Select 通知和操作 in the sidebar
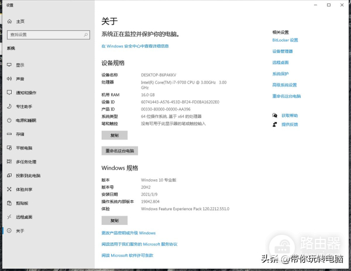Viewport: 351px width, 271px height. 26,92
